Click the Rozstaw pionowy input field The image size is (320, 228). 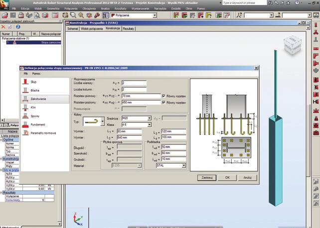(x=141, y=96)
